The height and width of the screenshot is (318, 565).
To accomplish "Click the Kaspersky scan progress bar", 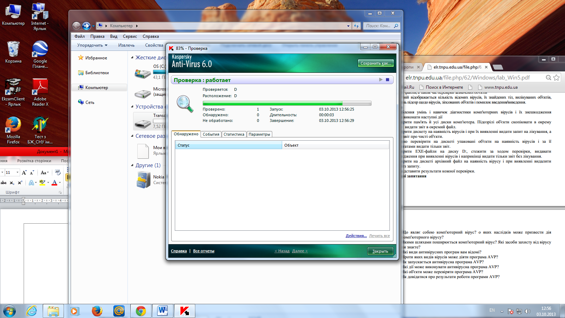I will 287,103.
